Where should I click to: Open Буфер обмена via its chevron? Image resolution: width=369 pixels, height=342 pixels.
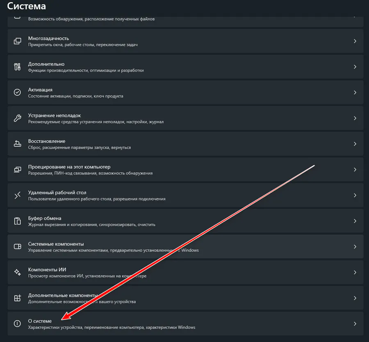coord(355,221)
